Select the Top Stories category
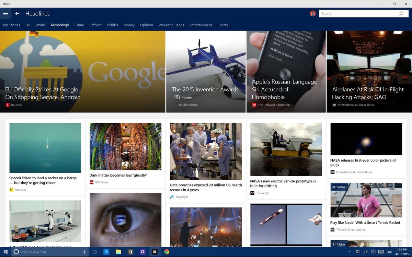Viewport: 412px width, 257px height. click(11, 25)
